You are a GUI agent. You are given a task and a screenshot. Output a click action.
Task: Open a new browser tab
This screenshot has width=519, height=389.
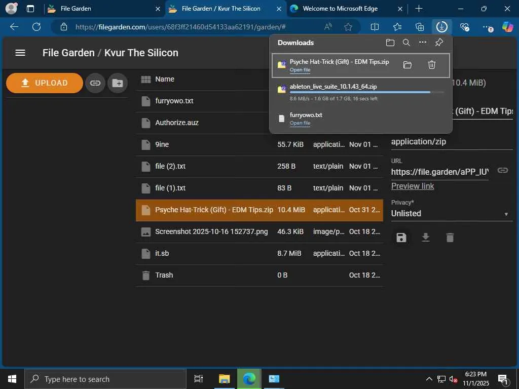pyautogui.click(x=419, y=9)
